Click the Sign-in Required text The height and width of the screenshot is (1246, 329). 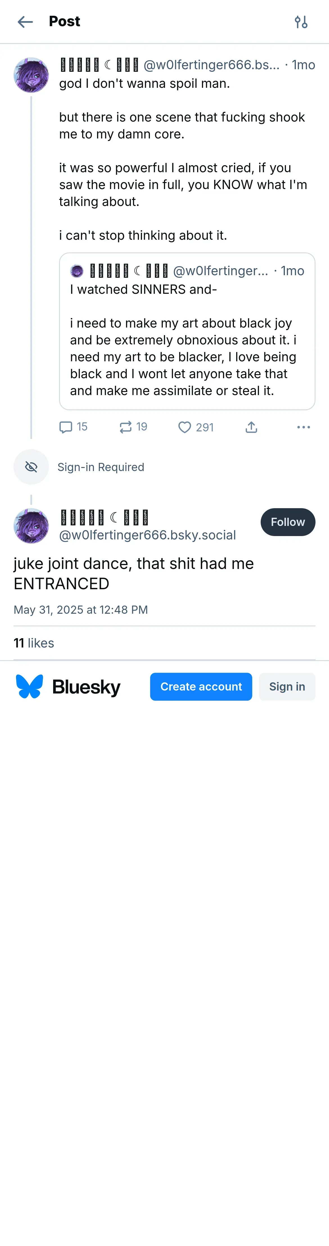coord(101,467)
